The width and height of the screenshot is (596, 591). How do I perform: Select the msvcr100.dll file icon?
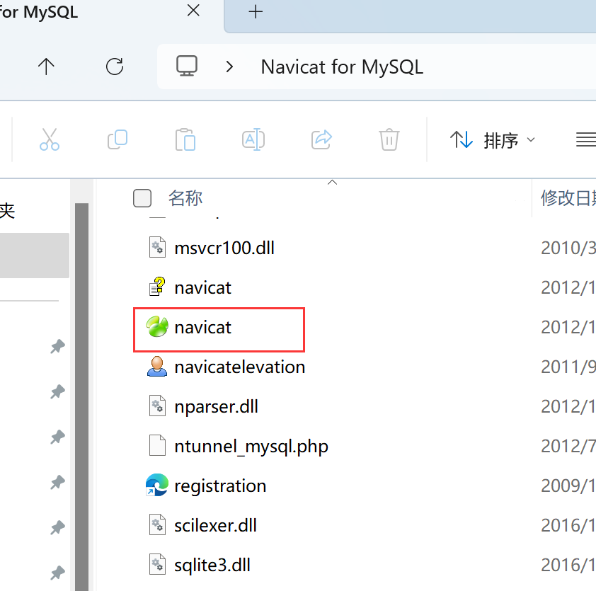click(x=157, y=248)
